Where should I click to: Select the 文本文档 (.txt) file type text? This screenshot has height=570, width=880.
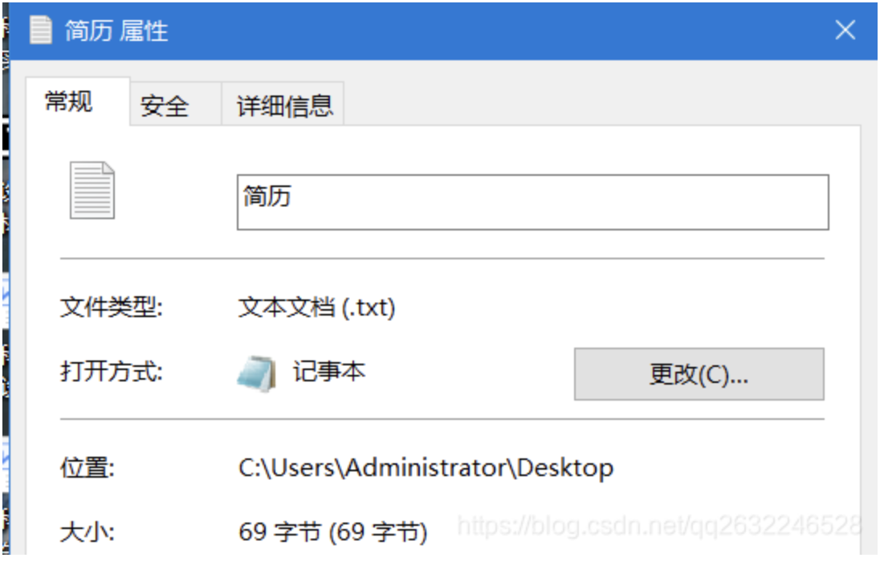(x=317, y=307)
